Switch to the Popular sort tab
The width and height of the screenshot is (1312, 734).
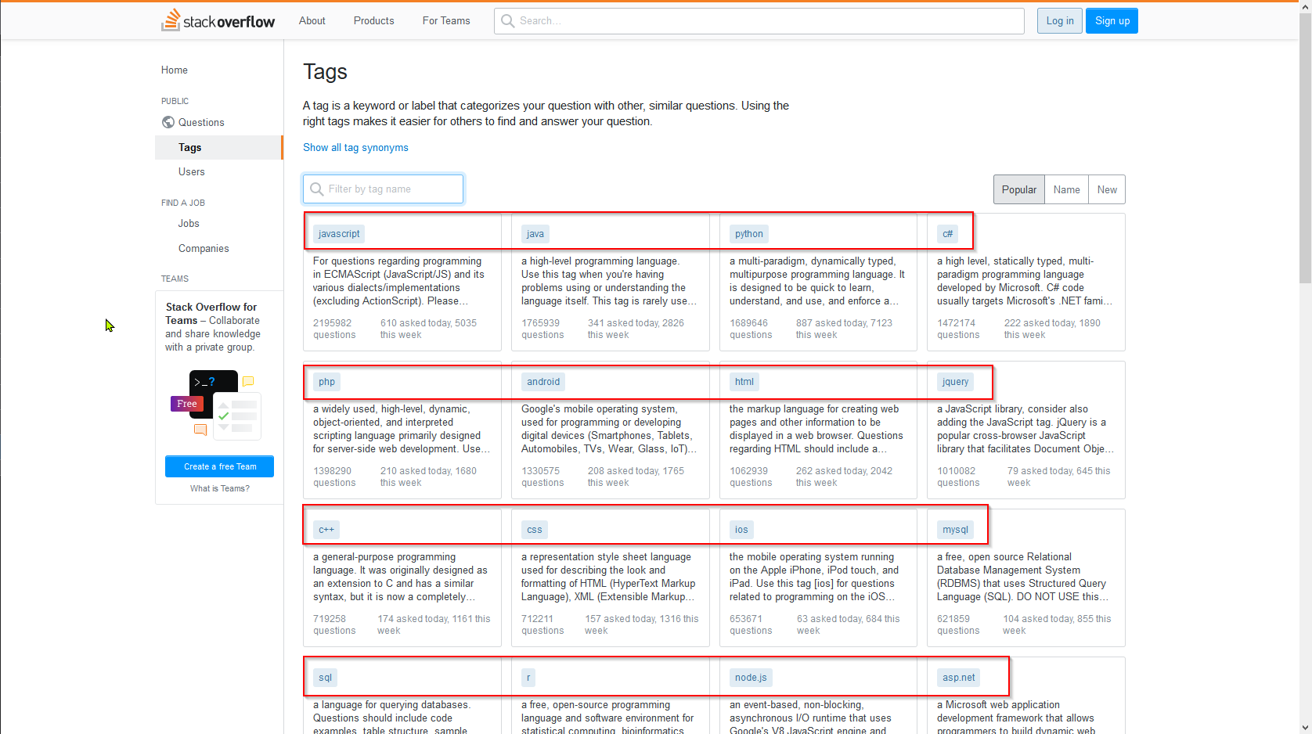[1018, 189]
